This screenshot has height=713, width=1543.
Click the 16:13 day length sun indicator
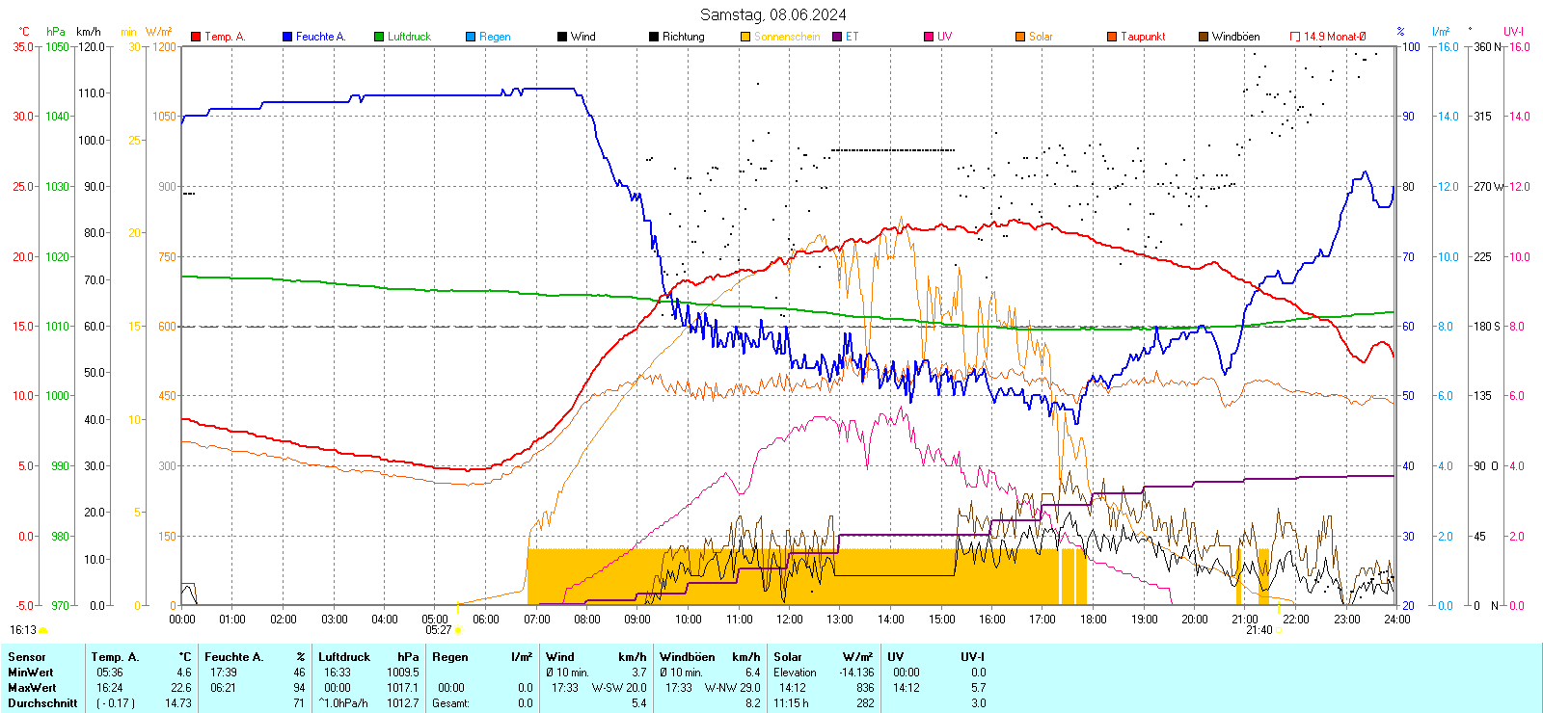pyautogui.click(x=42, y=630)
